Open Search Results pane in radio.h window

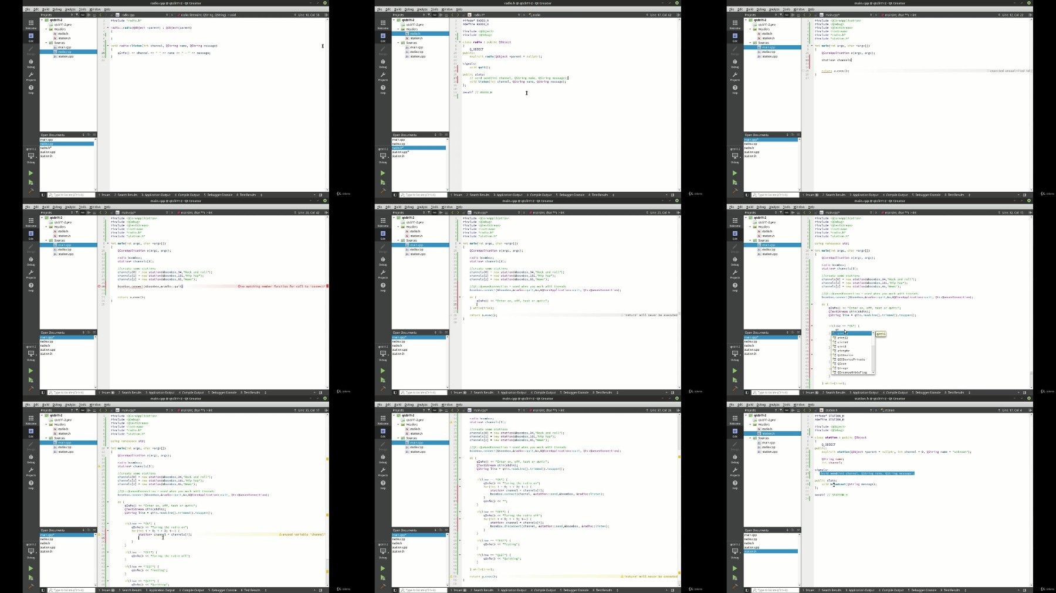(479, 195)
